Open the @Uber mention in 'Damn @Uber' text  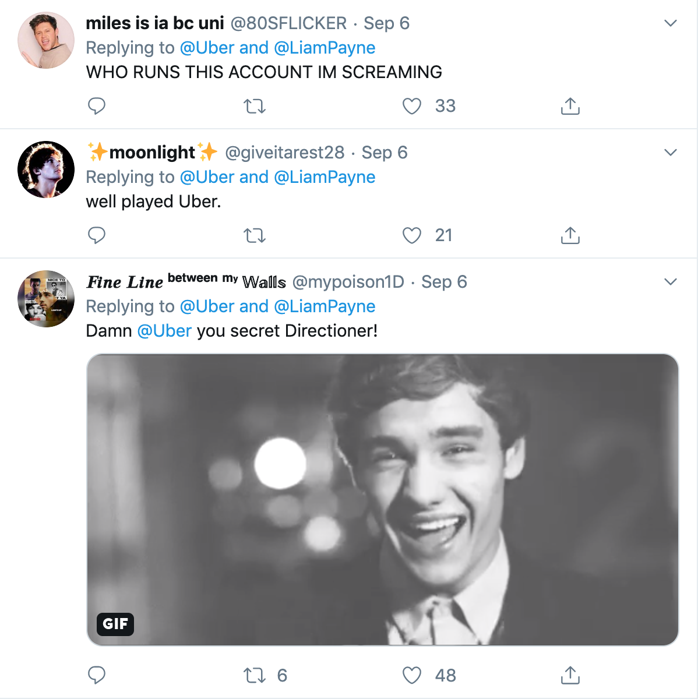[x=164, y=331]
